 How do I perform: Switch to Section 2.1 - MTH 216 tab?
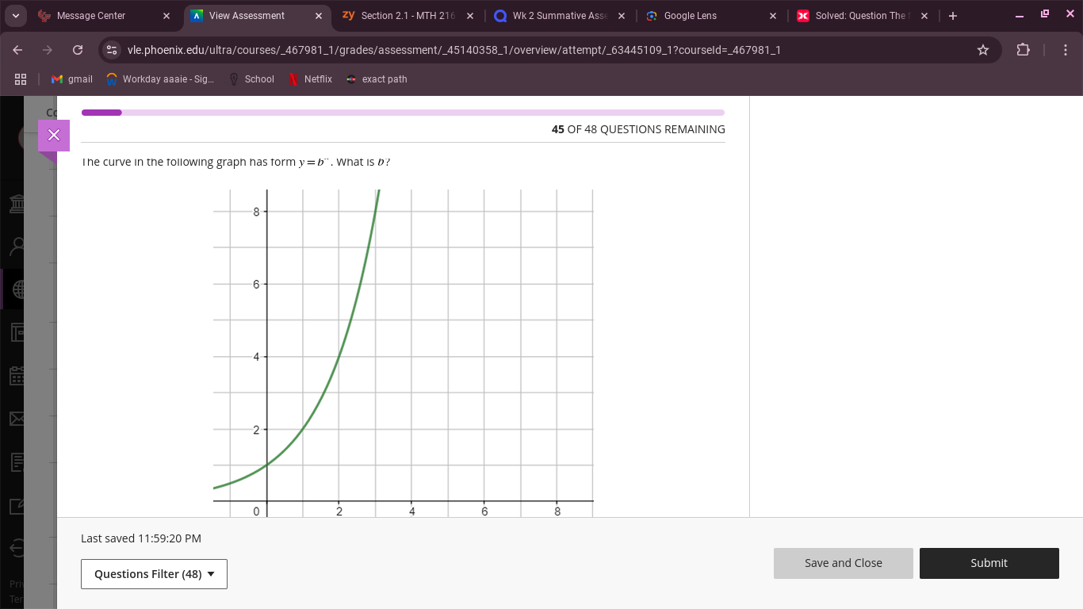(408, 16)
